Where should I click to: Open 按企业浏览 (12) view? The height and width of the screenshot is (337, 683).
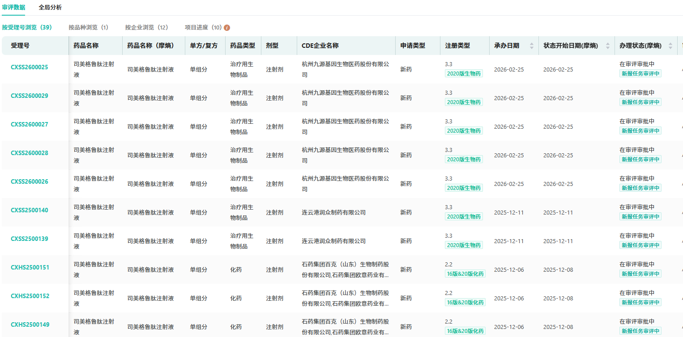[146, 28]
